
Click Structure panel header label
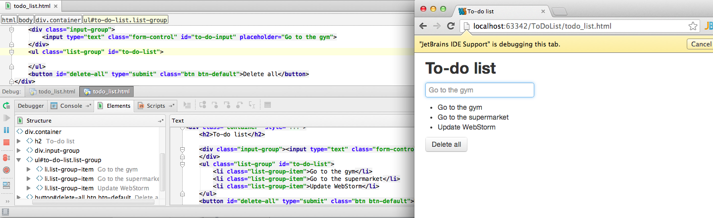(x=39, y=121)
